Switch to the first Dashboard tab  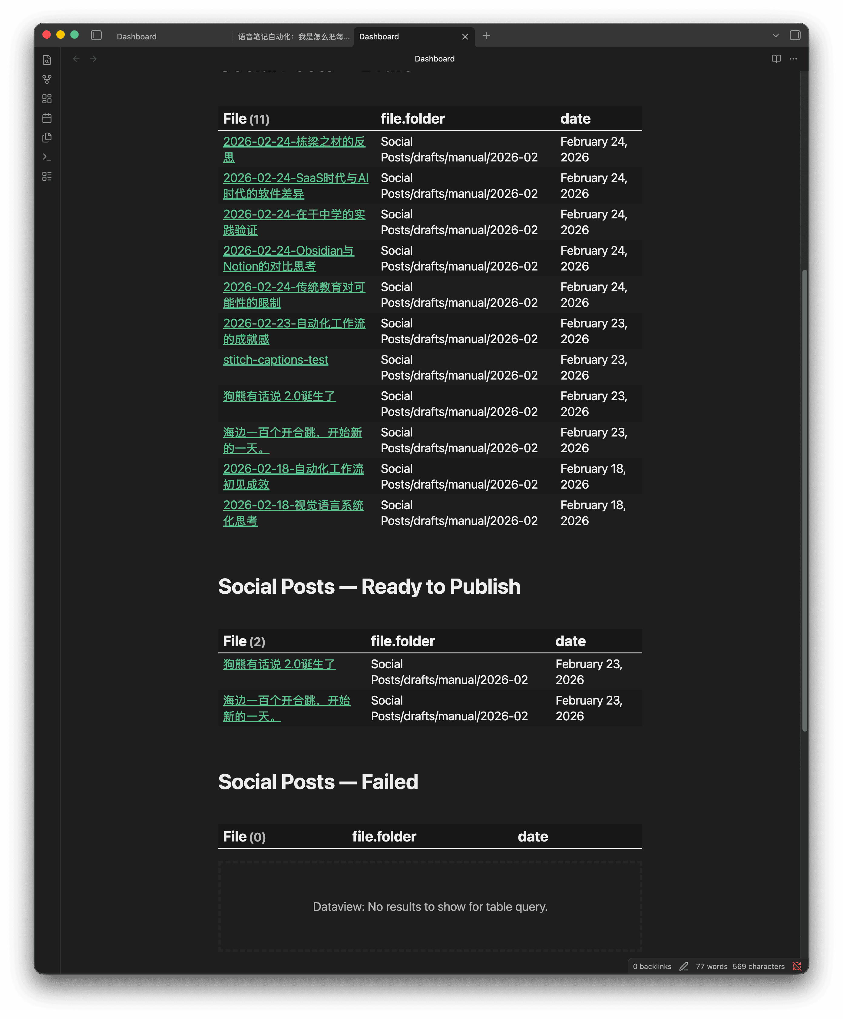click(137, 37)
